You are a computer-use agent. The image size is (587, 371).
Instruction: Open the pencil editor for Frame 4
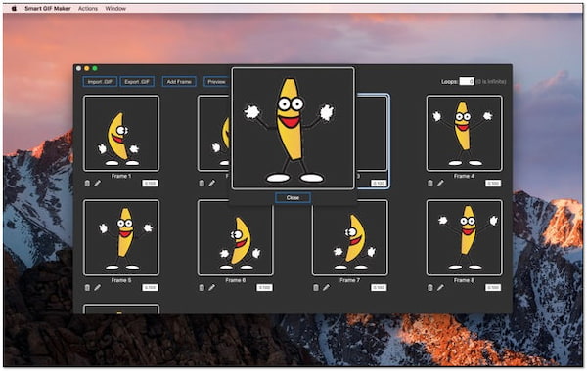[x=440, y=184]
